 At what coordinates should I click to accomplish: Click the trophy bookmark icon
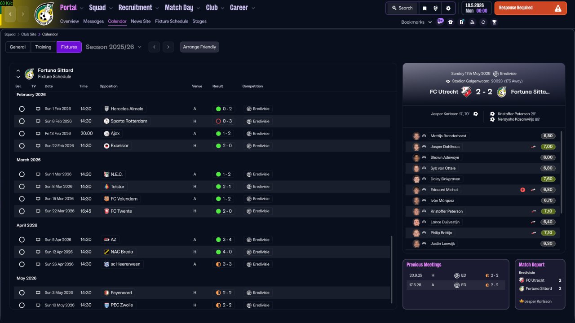(494, 22)
